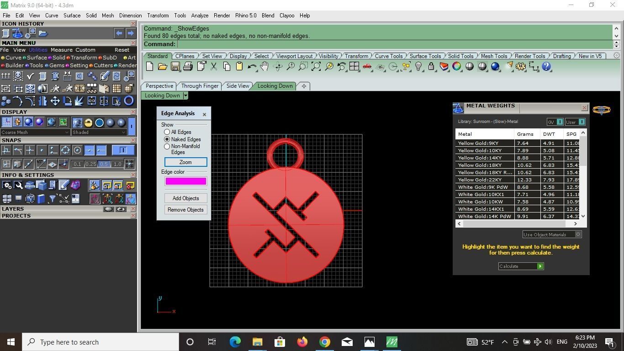Screen dimensions: 624x351
Task: Switch to the Through Finger viewport tab
Action: (x=200, y=86)
